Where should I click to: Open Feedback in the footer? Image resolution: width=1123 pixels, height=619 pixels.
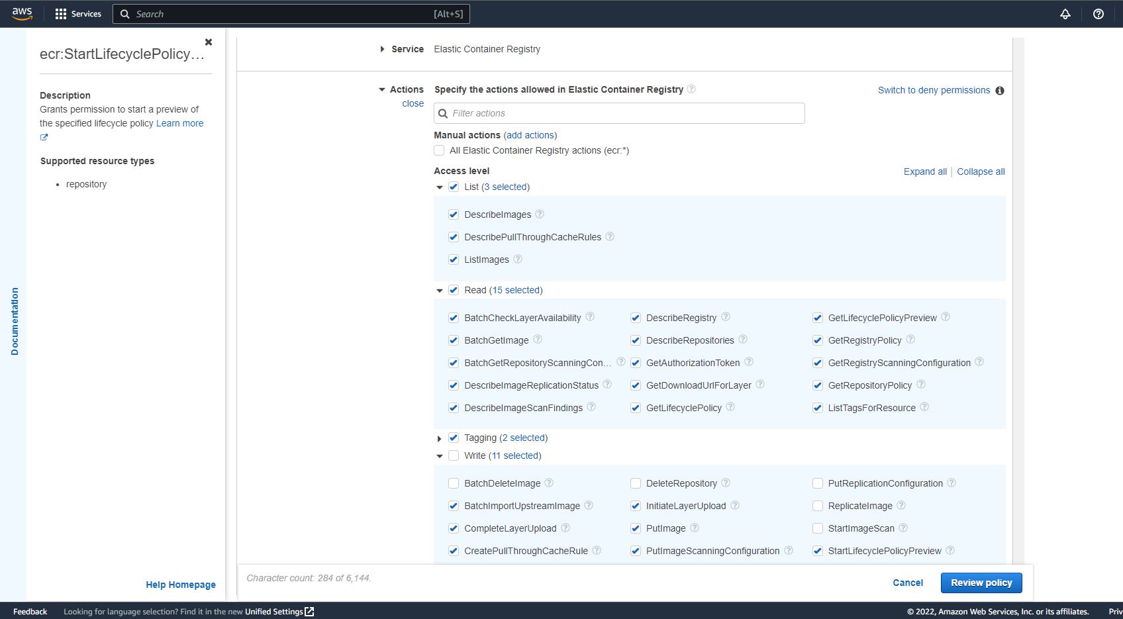coord(30,612)
